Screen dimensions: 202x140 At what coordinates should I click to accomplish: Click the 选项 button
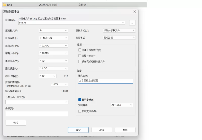coord(16,123)
